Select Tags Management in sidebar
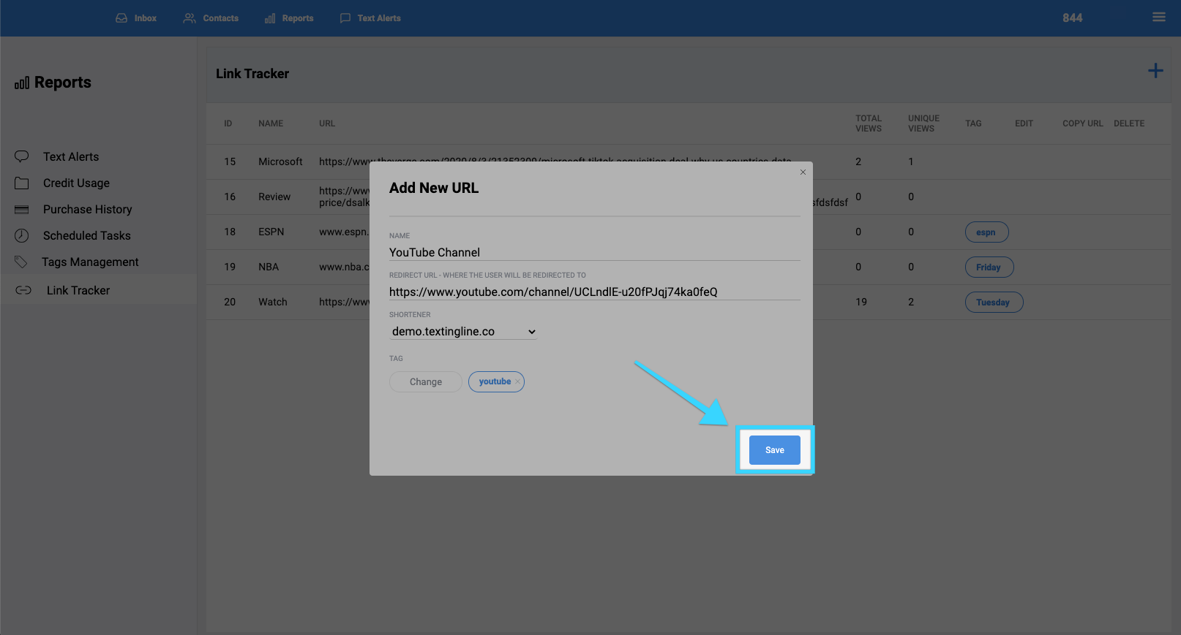 90,262
